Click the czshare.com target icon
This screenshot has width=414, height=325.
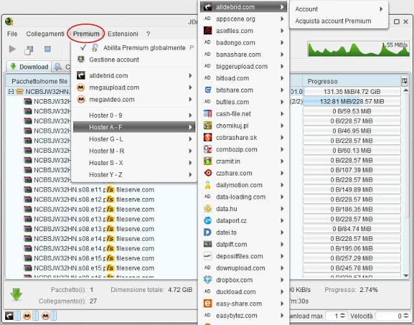pyautogui.click(x=208, y=173)
